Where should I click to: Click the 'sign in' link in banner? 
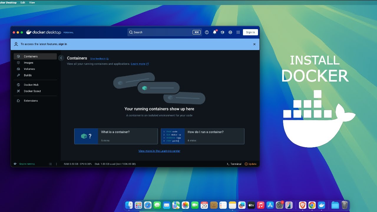63,44
